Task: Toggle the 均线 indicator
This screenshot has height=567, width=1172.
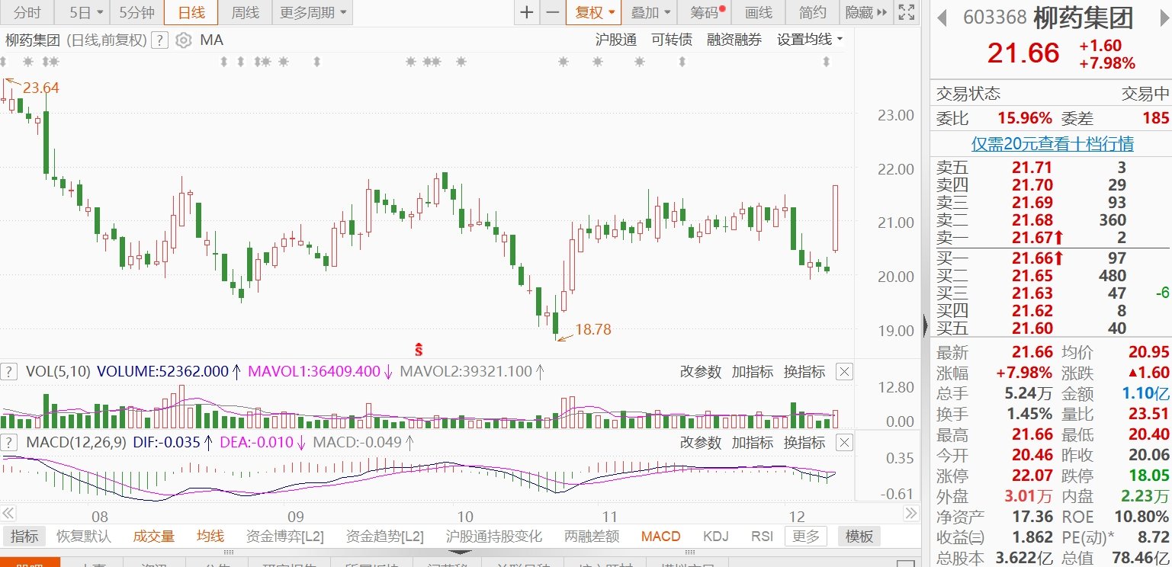Action: coord(210,537)
